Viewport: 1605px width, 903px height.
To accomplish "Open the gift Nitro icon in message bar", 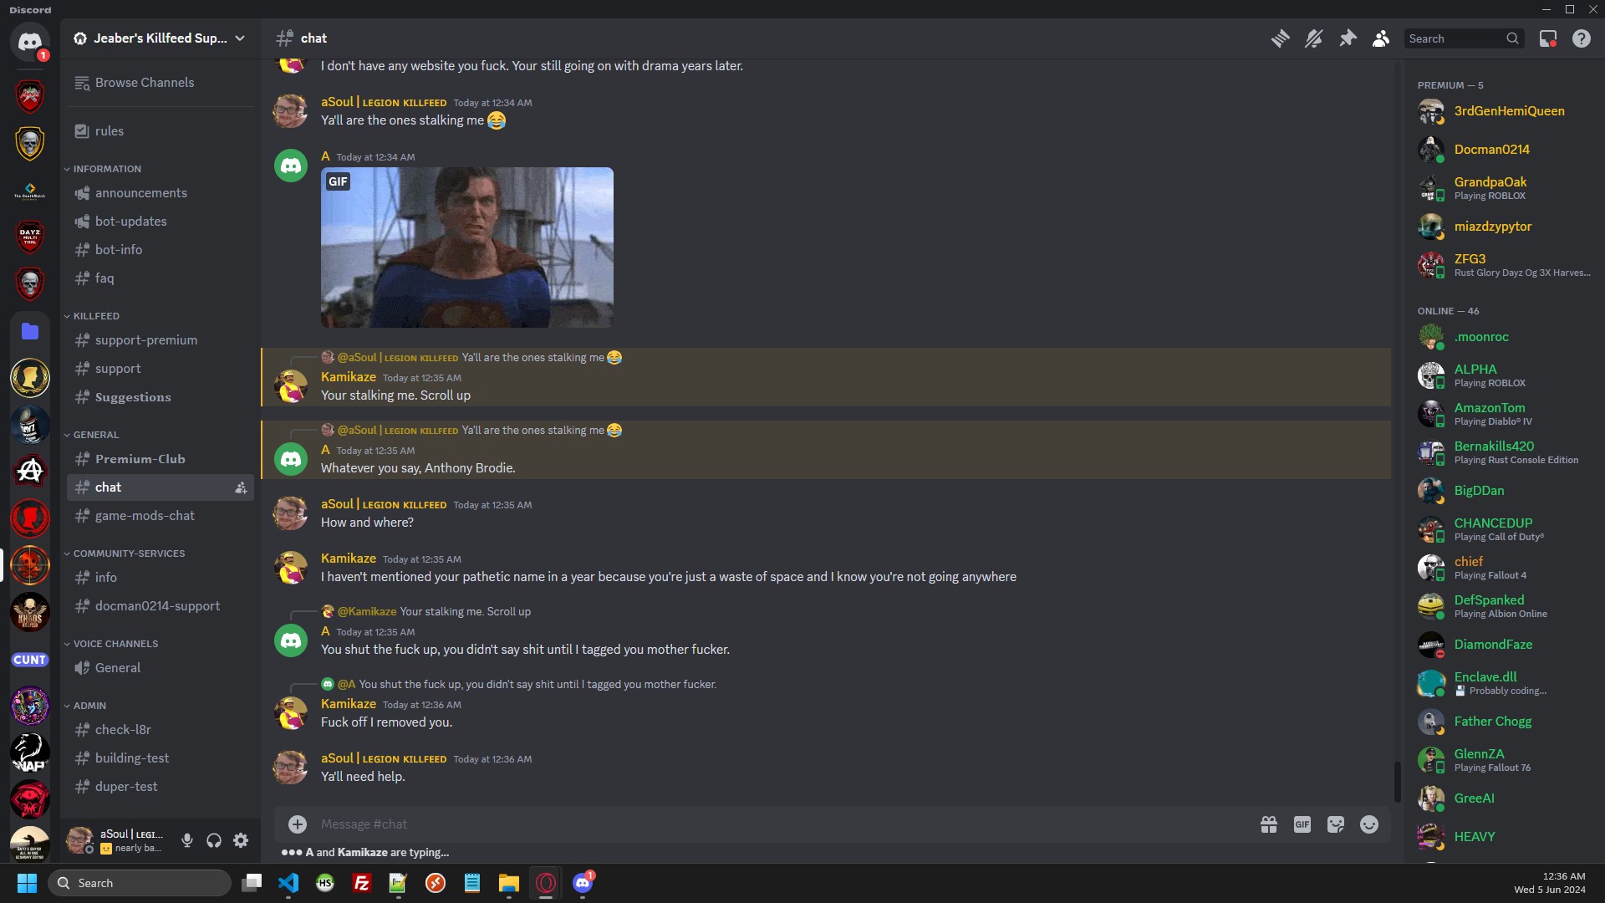I will pyautogui.click(x=1269, y=824).
